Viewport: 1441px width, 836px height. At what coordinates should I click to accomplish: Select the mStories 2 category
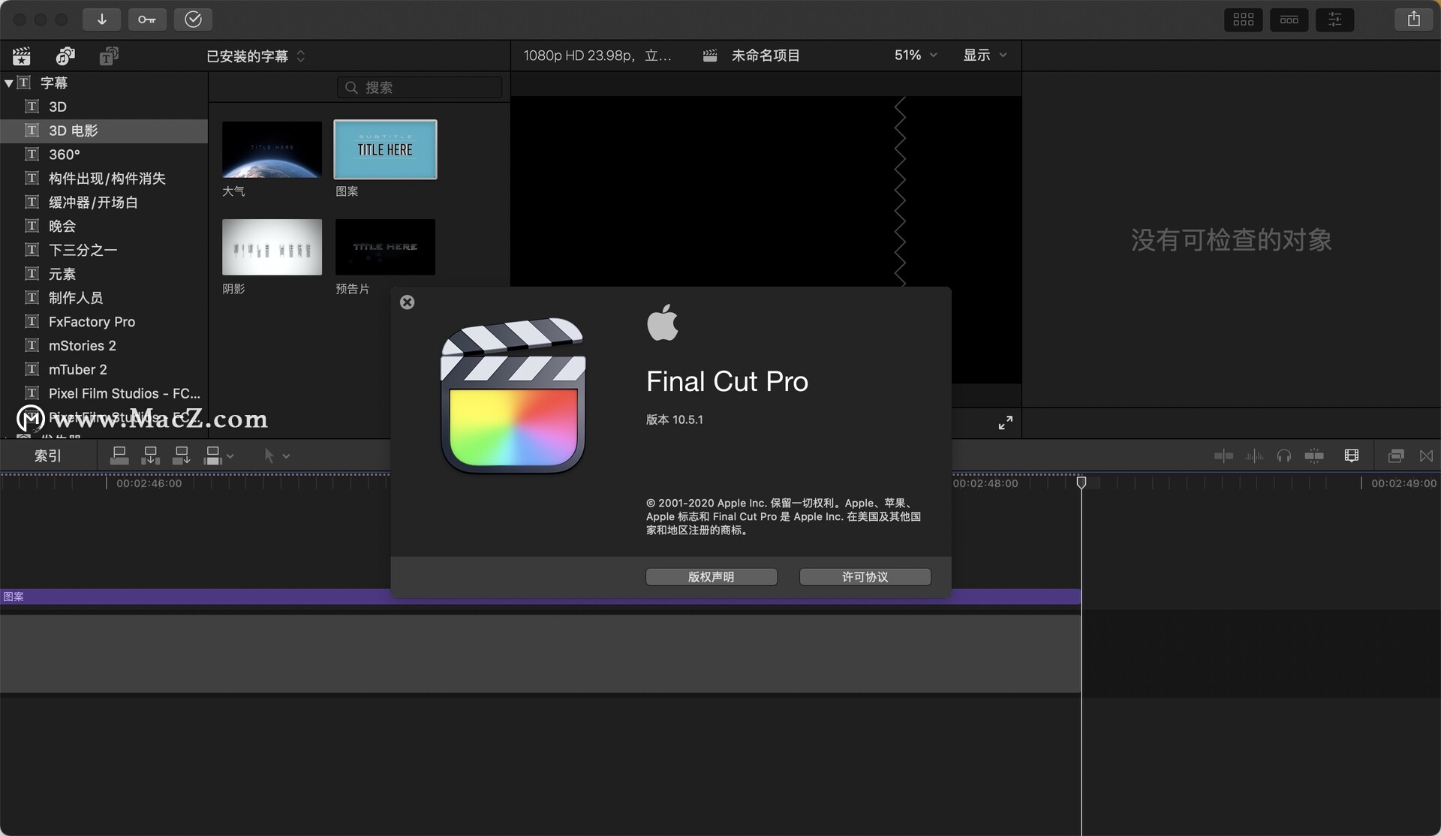tap(104, 346)
